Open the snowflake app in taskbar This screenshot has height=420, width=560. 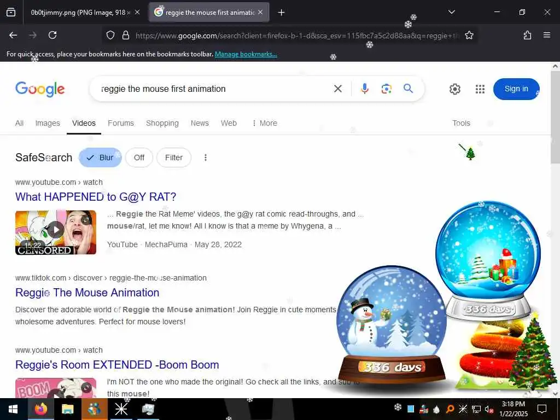pyautogui.click(x=121, y=409)
